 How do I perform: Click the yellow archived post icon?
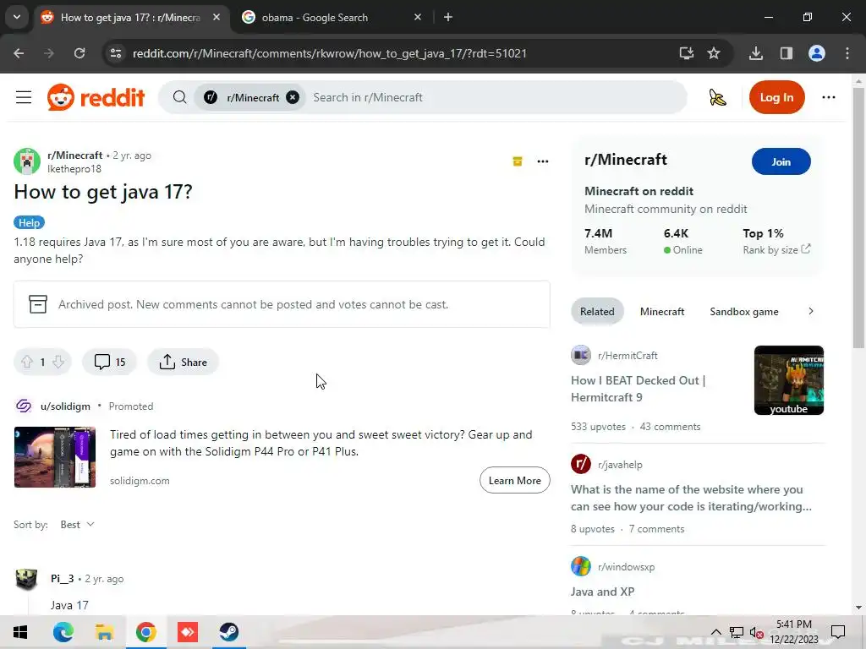coord(518,161)
